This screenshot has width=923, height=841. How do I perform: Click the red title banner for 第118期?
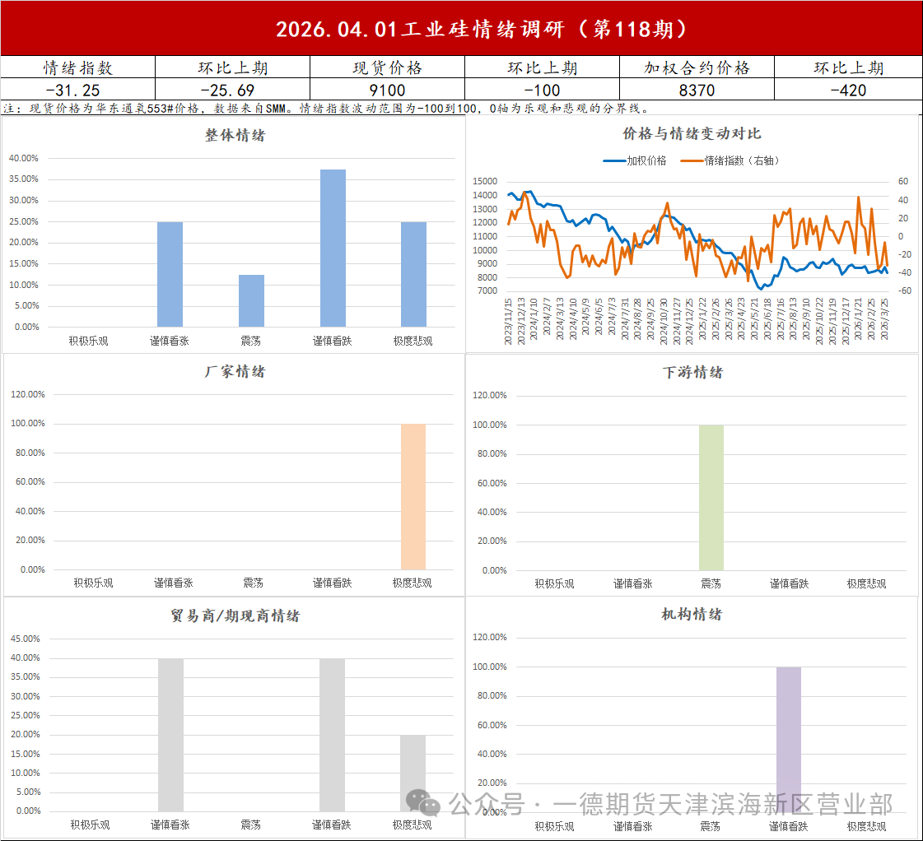(x=461, y=29)
